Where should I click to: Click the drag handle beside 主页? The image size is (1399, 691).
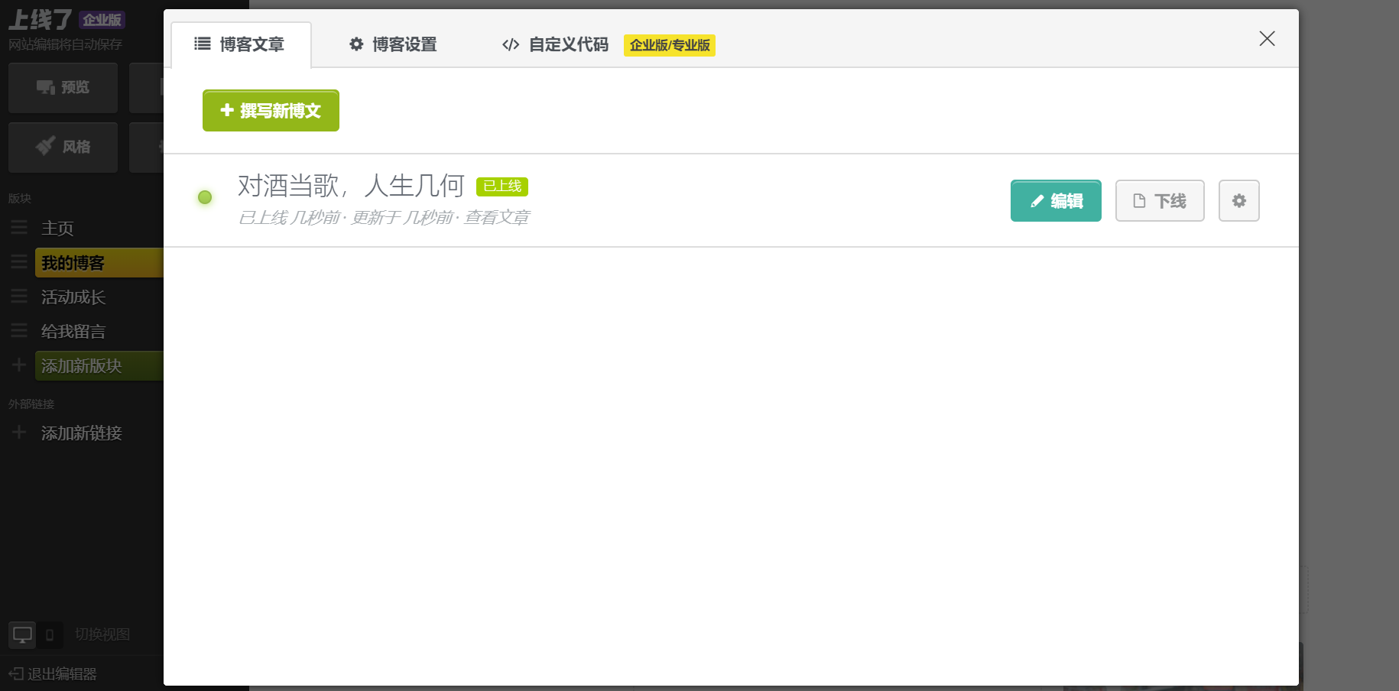[x=19, y=228]
